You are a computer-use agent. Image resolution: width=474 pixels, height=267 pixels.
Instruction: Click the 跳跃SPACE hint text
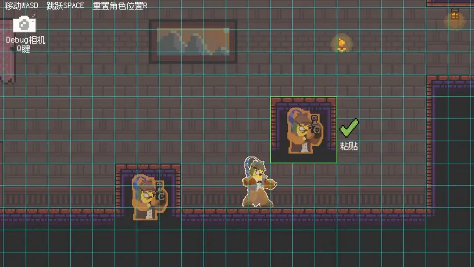click(x=65, y=5)
